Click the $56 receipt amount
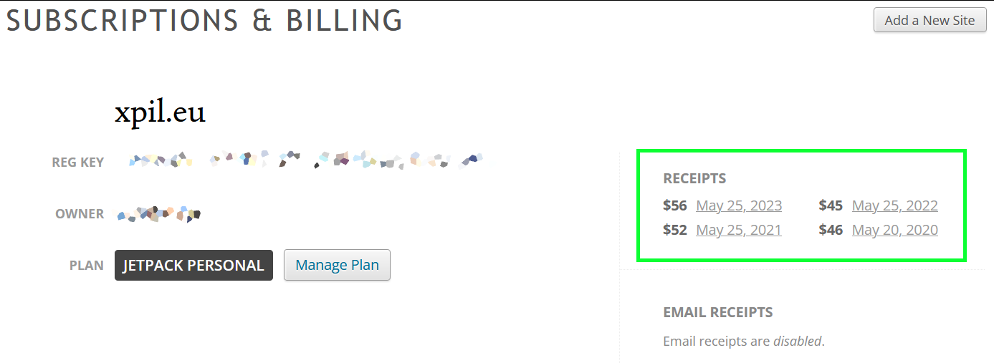 tap(675, 205)
